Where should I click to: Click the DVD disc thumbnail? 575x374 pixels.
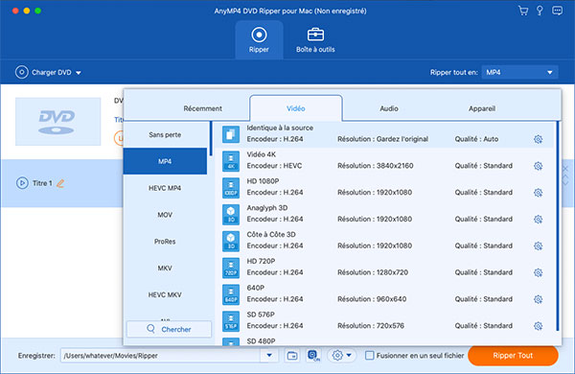tap(57, 122)
